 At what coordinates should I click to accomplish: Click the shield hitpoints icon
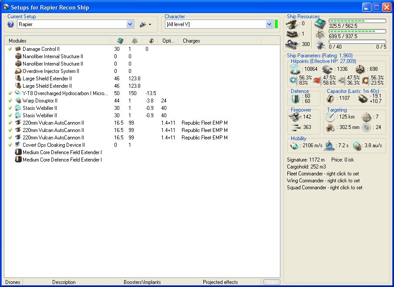(x=295, y=69)
